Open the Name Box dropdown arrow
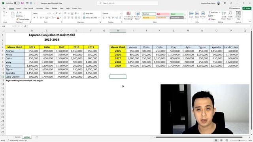The image size is (253, 142). coord(13,26)
